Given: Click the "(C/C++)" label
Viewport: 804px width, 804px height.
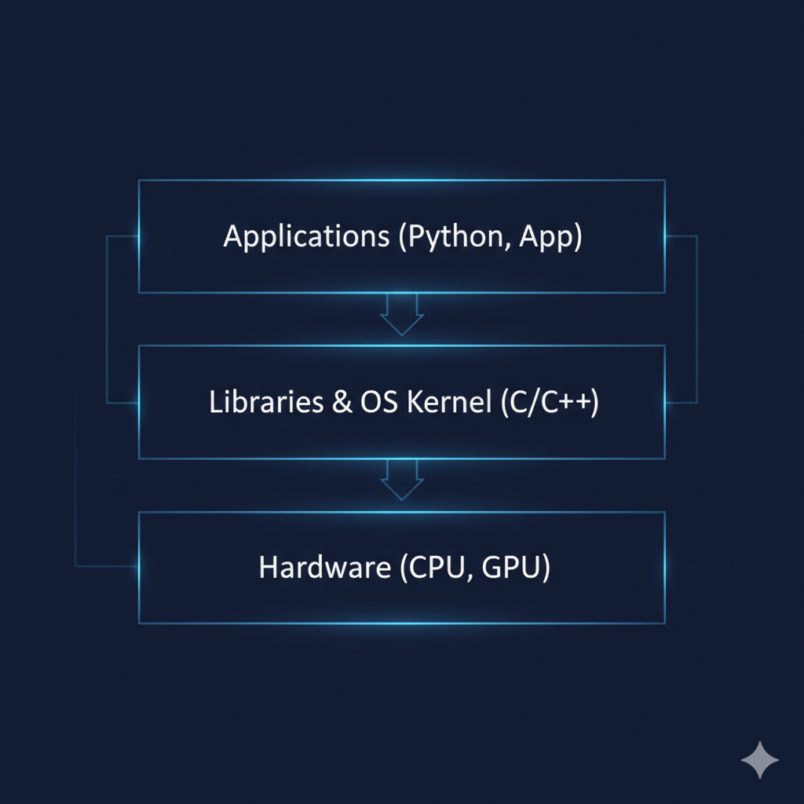Looking at the screenshot, I should [x=549, y=402].
